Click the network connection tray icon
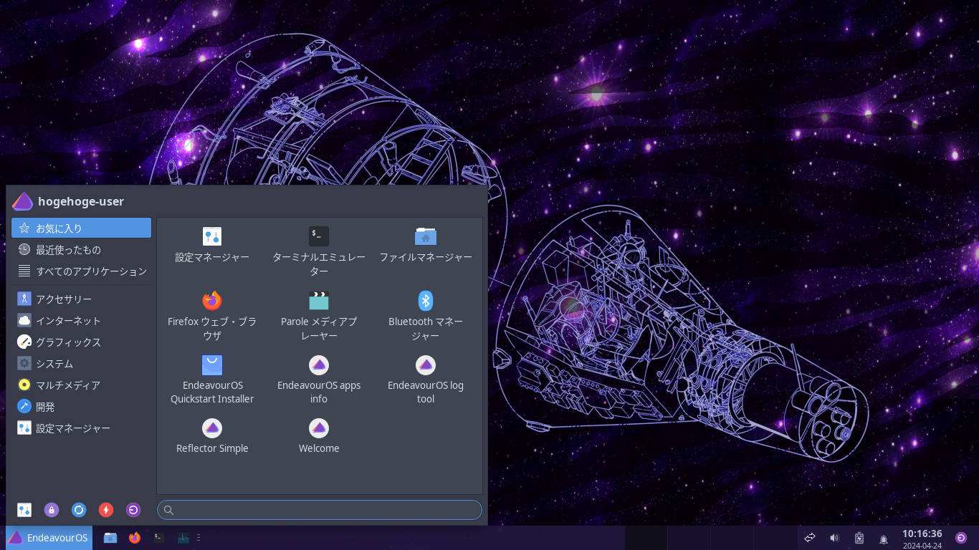This screenshot has height=550, width=979. tap(810, 538)
